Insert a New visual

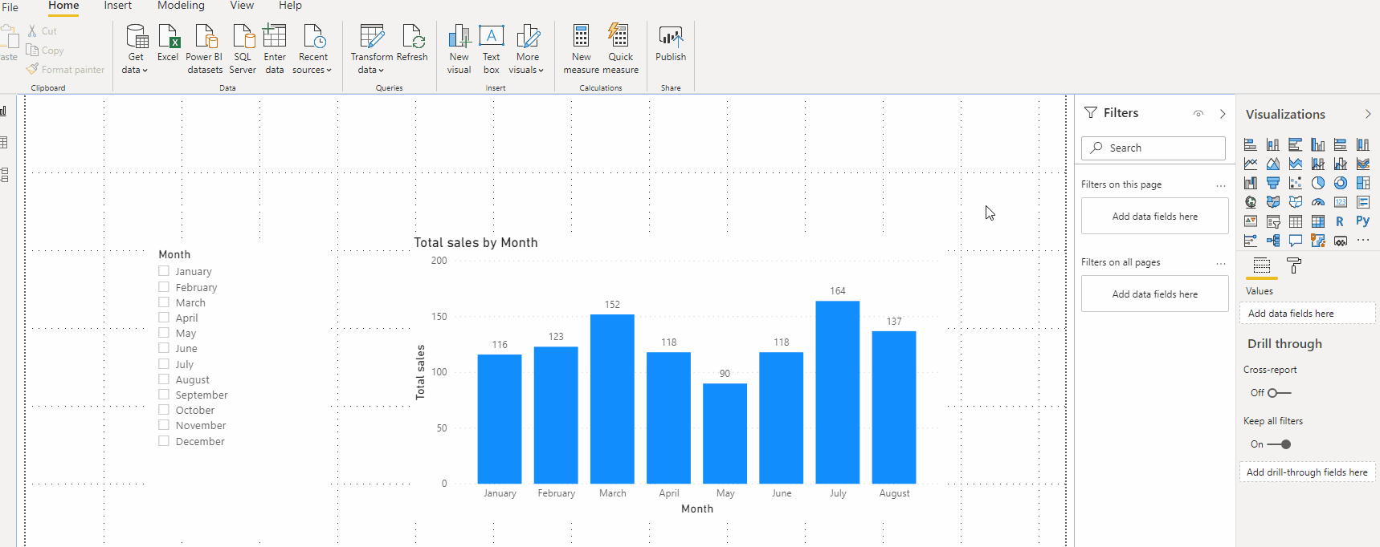tap(459, 49)
